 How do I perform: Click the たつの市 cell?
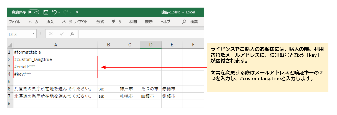coord(151,89)
